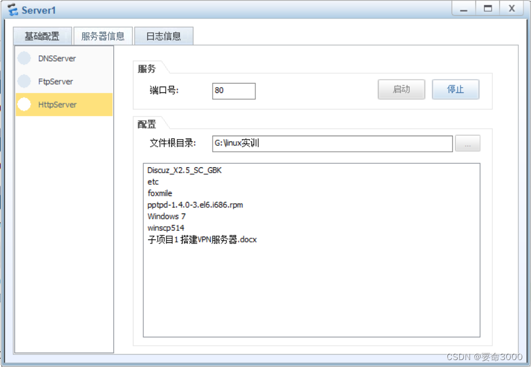Select the status indicator beside HttpServer

[x=24, y=104]
